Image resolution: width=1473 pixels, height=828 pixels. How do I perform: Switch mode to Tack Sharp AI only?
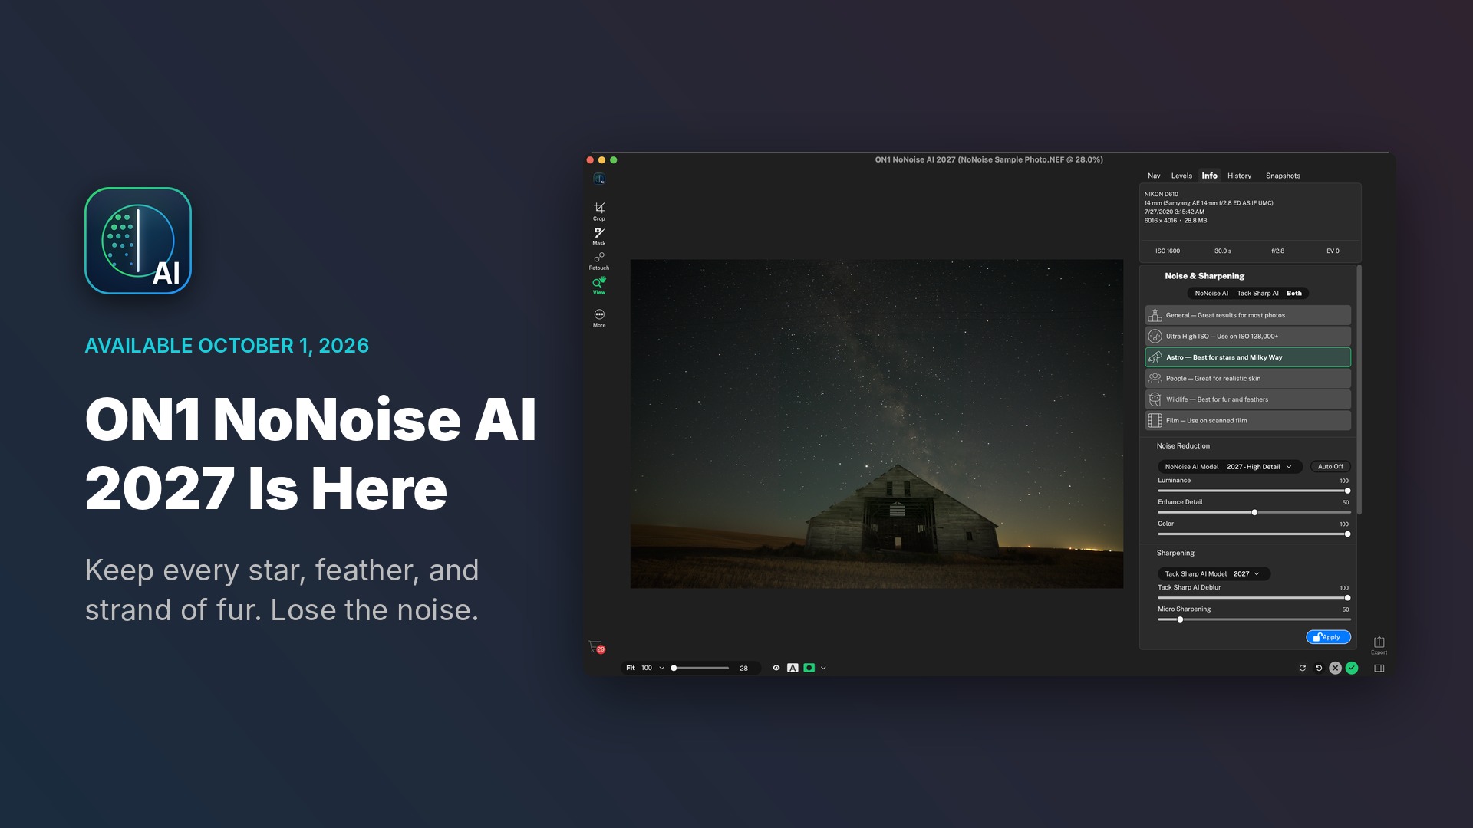[1257, 293]
